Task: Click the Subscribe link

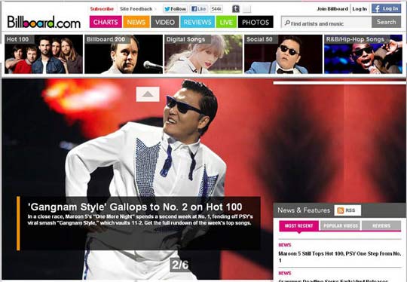Action: click(102, 9)
